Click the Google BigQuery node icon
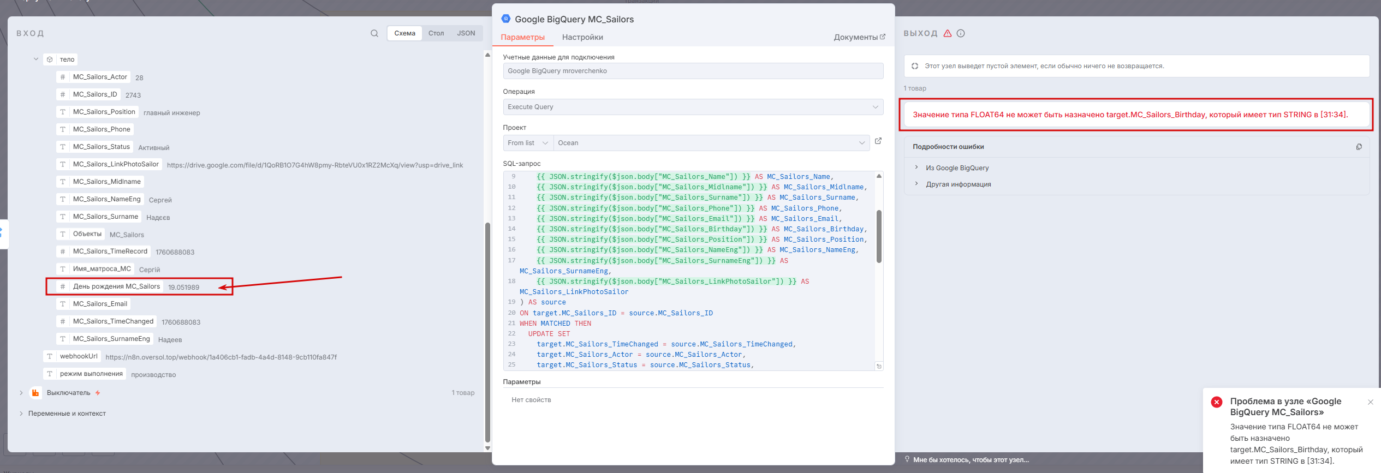The width and height of the screenshot is (1381, 473). (x=506, y=19)
